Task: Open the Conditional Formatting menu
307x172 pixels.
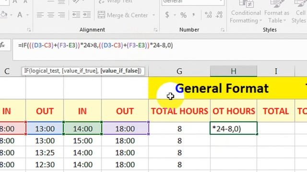Action: coord(246,12)
